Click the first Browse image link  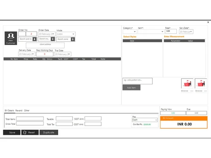tap(184, 91)
